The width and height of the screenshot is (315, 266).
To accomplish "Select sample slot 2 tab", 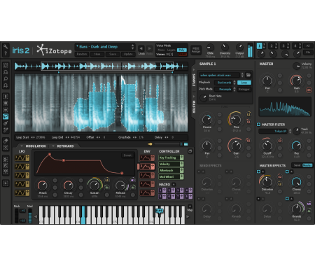I will (x=272, y=45).
